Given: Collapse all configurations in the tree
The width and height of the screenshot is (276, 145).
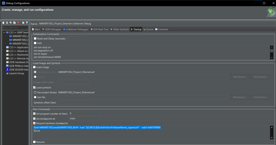Looking at the screenshot, I should (x=23, y=23).
